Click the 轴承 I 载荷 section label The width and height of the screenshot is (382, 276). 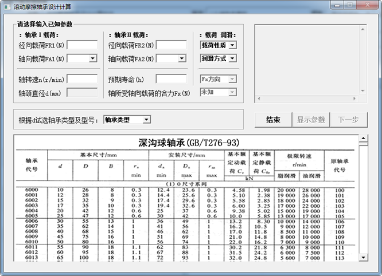[39, 35]
